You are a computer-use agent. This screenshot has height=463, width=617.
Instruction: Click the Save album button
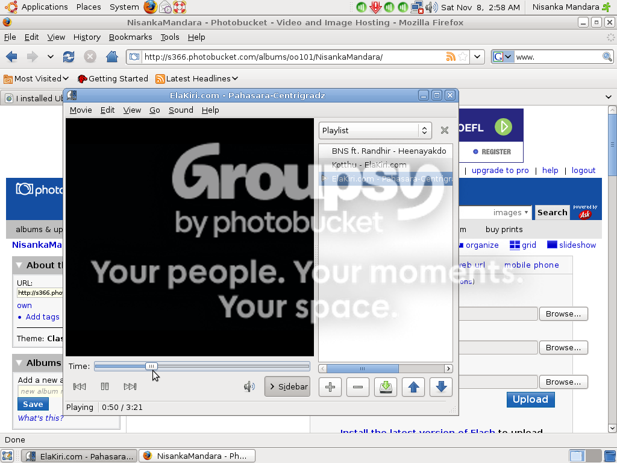pyautogui.click(x=33, y=404)
